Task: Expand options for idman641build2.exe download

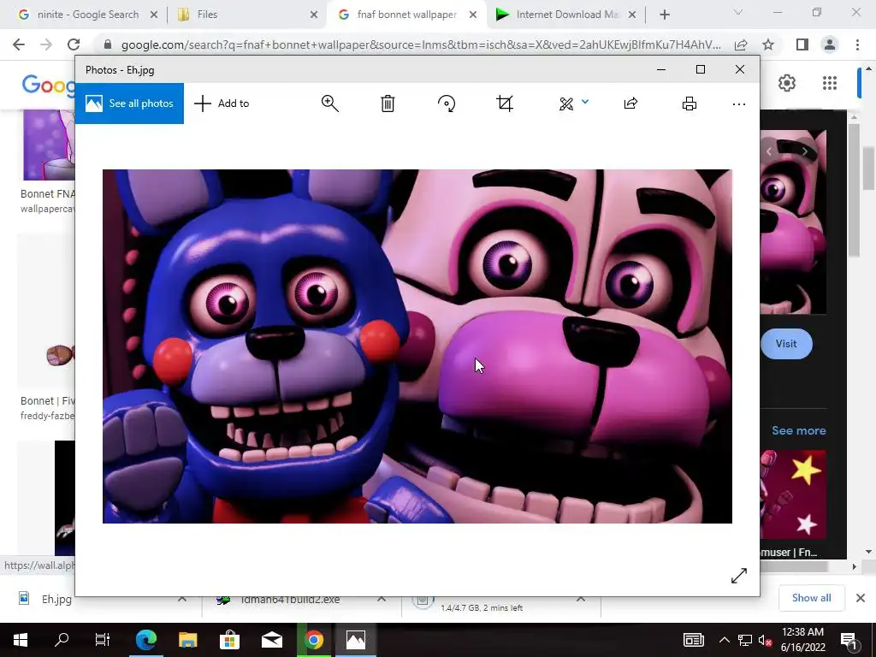Action: (x=381, y=600)
